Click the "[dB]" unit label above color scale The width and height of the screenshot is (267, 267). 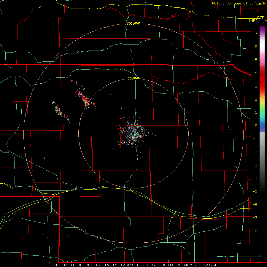point(253,20)
